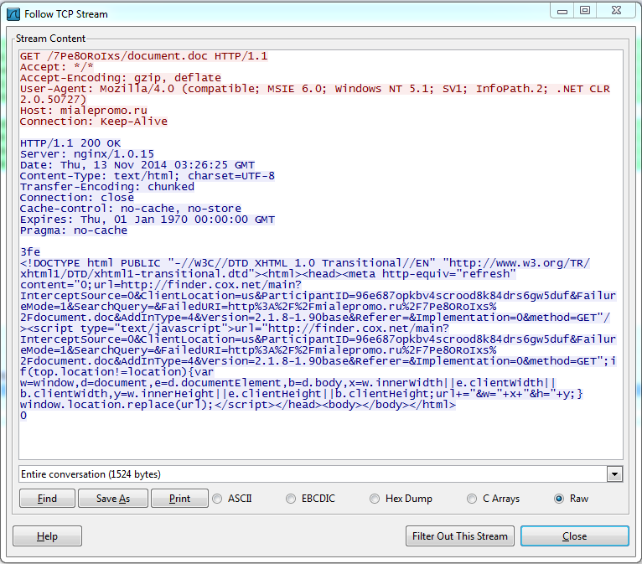The width and height of the screenshot is (642, 564).
Task: Switch to Hex Dump view
Action: coord(401,499)
